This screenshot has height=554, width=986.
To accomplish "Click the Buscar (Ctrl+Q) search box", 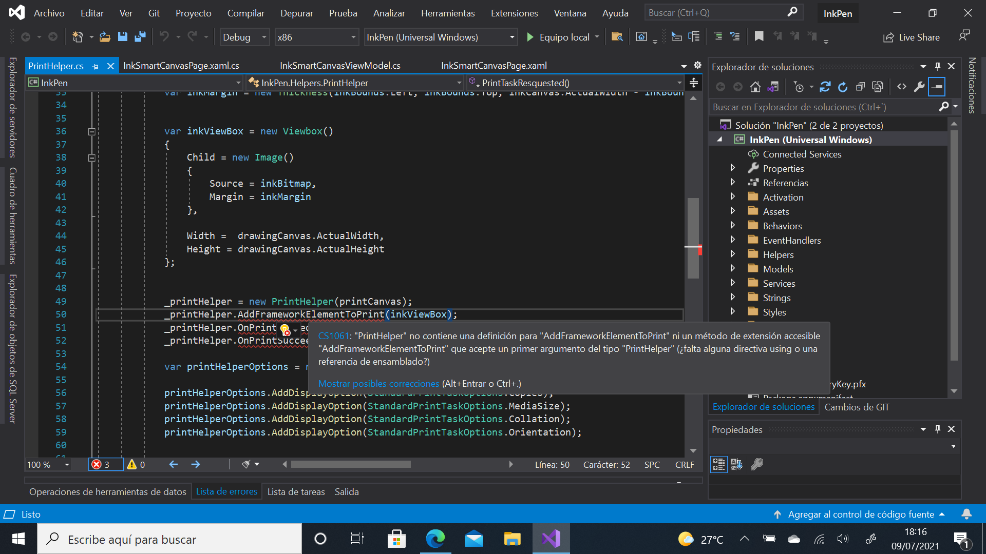I will [723, 13].
